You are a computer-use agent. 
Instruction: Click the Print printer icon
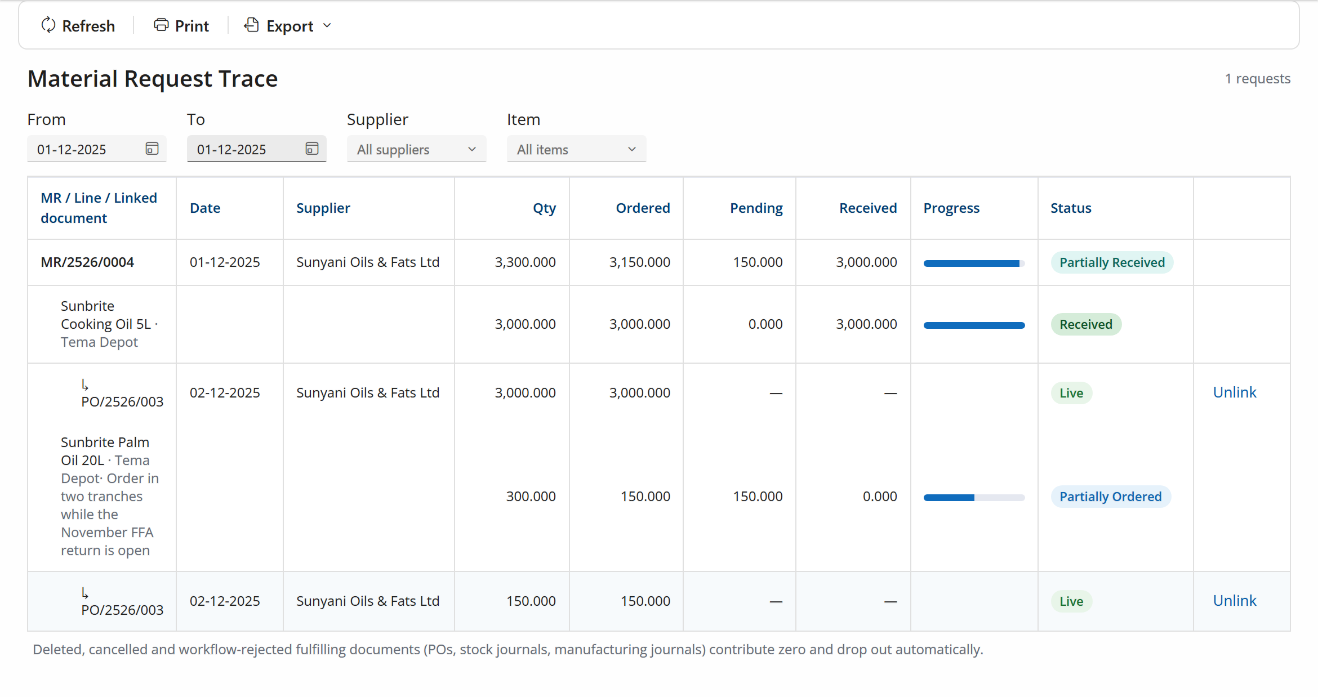point(161,25)
